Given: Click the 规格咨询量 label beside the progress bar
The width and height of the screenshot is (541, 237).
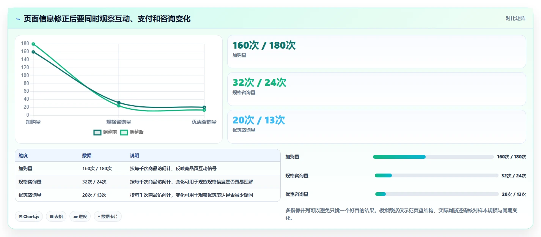Looking at the screenshot, I should (x=297, y=176).
